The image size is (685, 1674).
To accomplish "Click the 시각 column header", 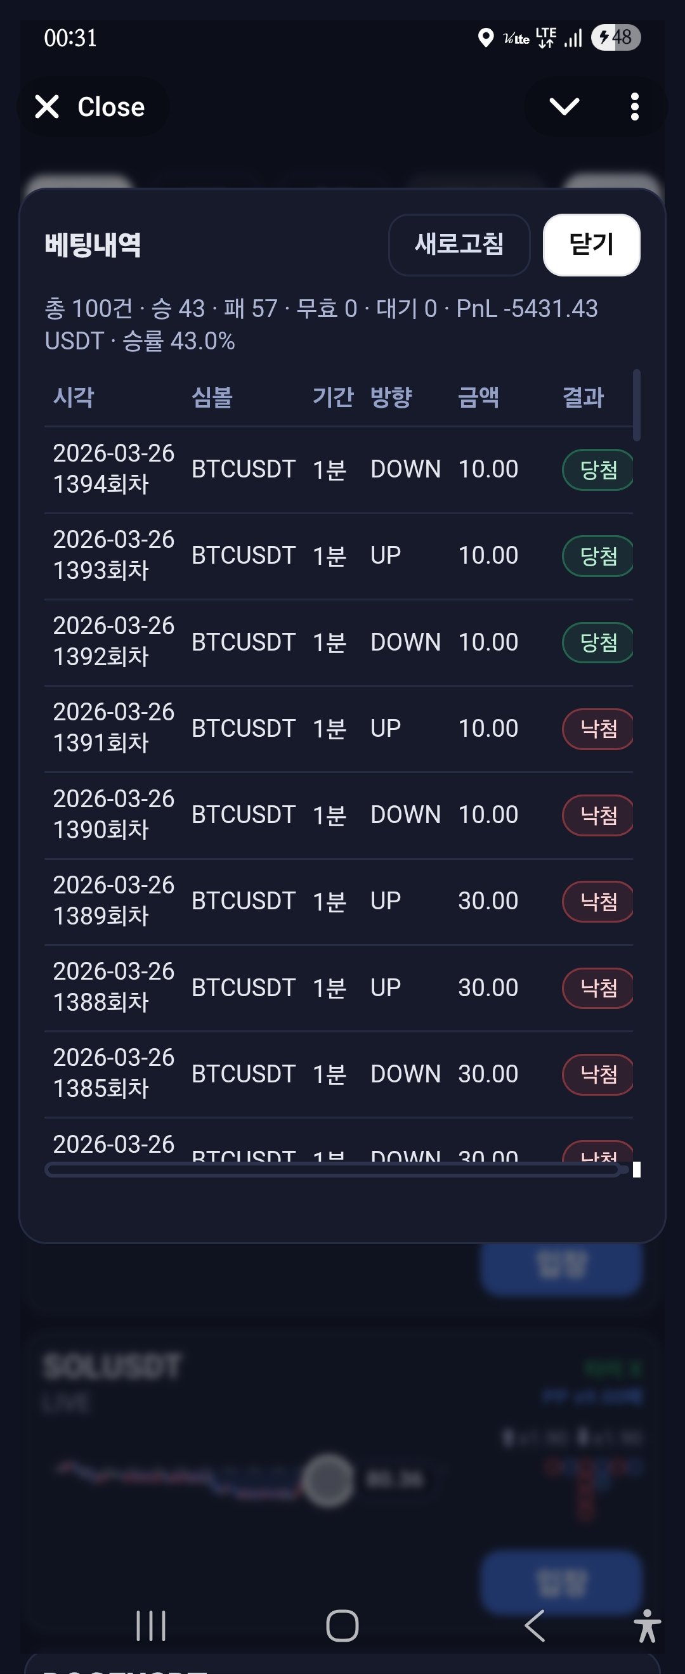I will [x=74, y=397].
